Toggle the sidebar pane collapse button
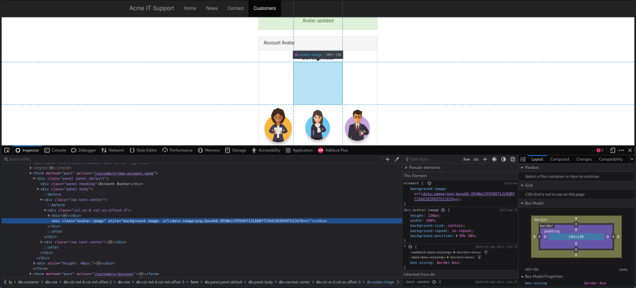 [x=524, y=160]
